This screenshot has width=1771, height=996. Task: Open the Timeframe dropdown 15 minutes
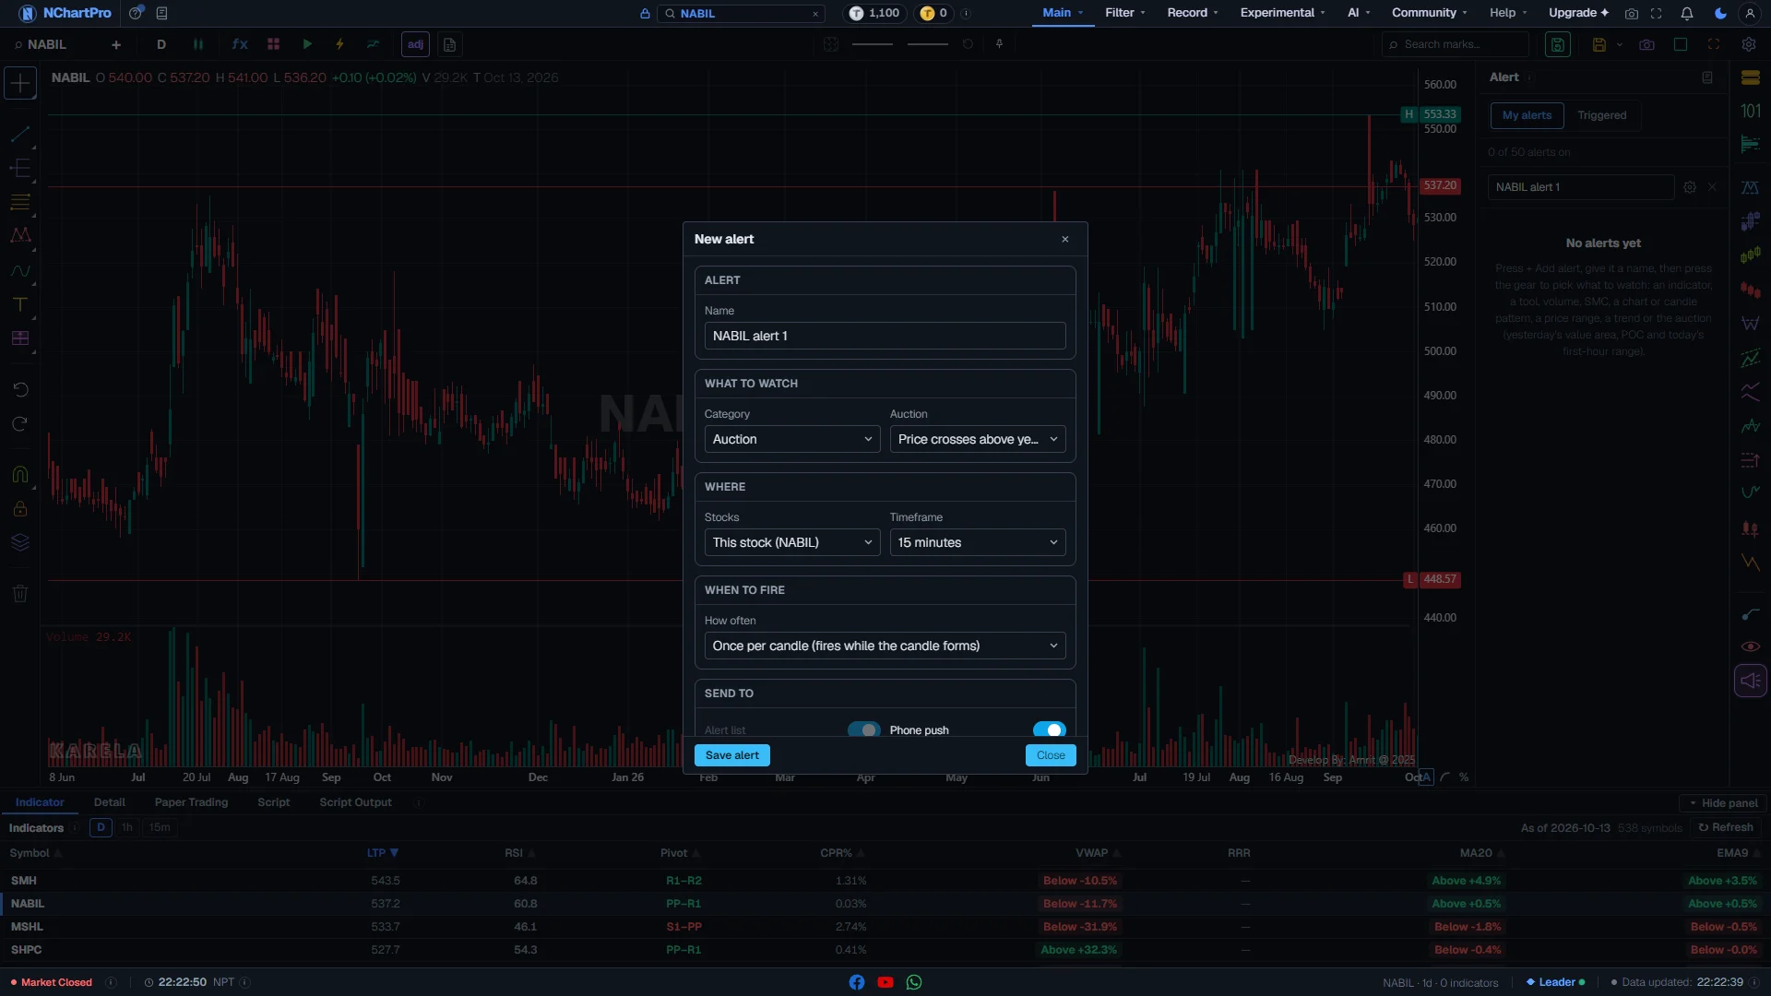[x=978, y=542]
